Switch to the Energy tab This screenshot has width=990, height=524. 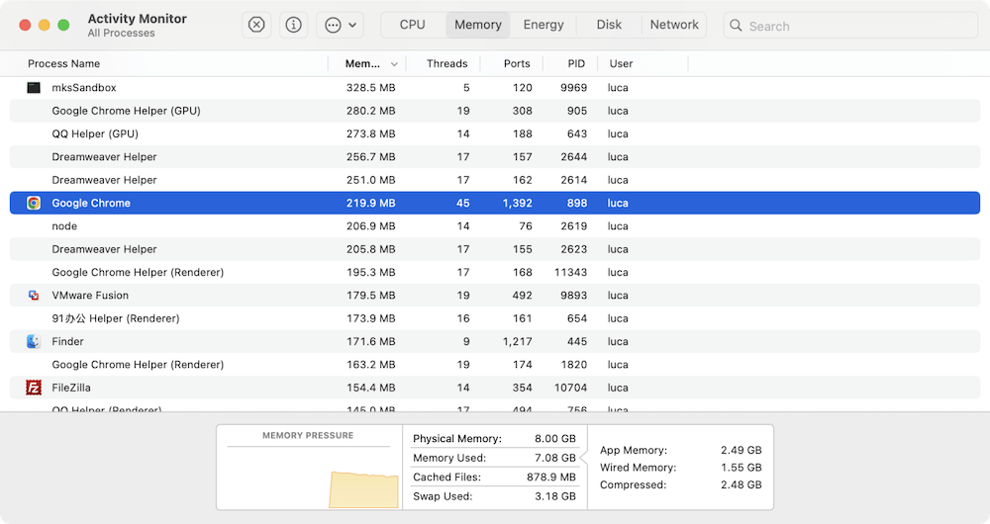(544, 25)
